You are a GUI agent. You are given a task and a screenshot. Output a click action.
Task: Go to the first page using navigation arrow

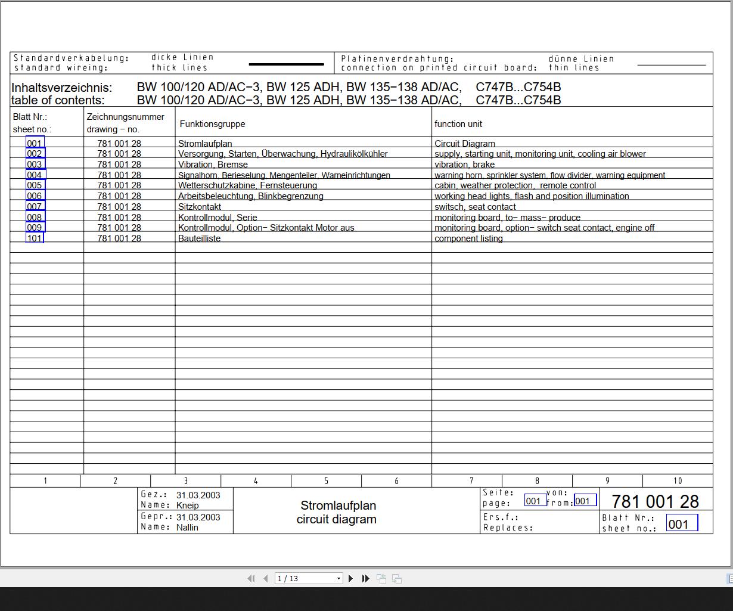251,578
